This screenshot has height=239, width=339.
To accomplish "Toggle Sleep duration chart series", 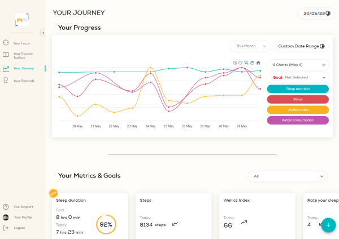I will coord(297,89).
